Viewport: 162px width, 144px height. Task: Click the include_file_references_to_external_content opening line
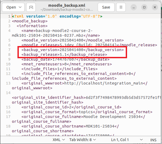click(x=79, y=74)
